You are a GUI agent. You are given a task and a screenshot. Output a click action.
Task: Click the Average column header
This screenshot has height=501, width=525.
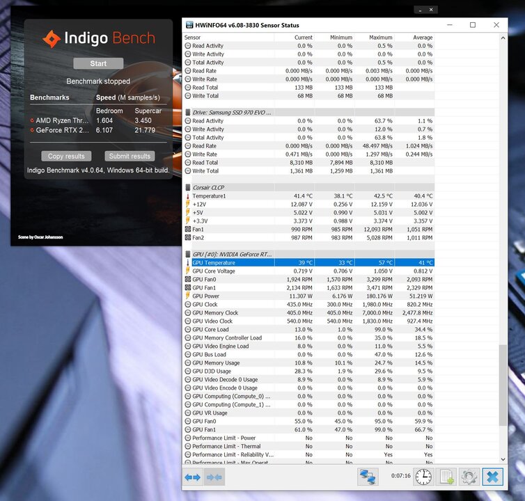click(x=414, y=38)
